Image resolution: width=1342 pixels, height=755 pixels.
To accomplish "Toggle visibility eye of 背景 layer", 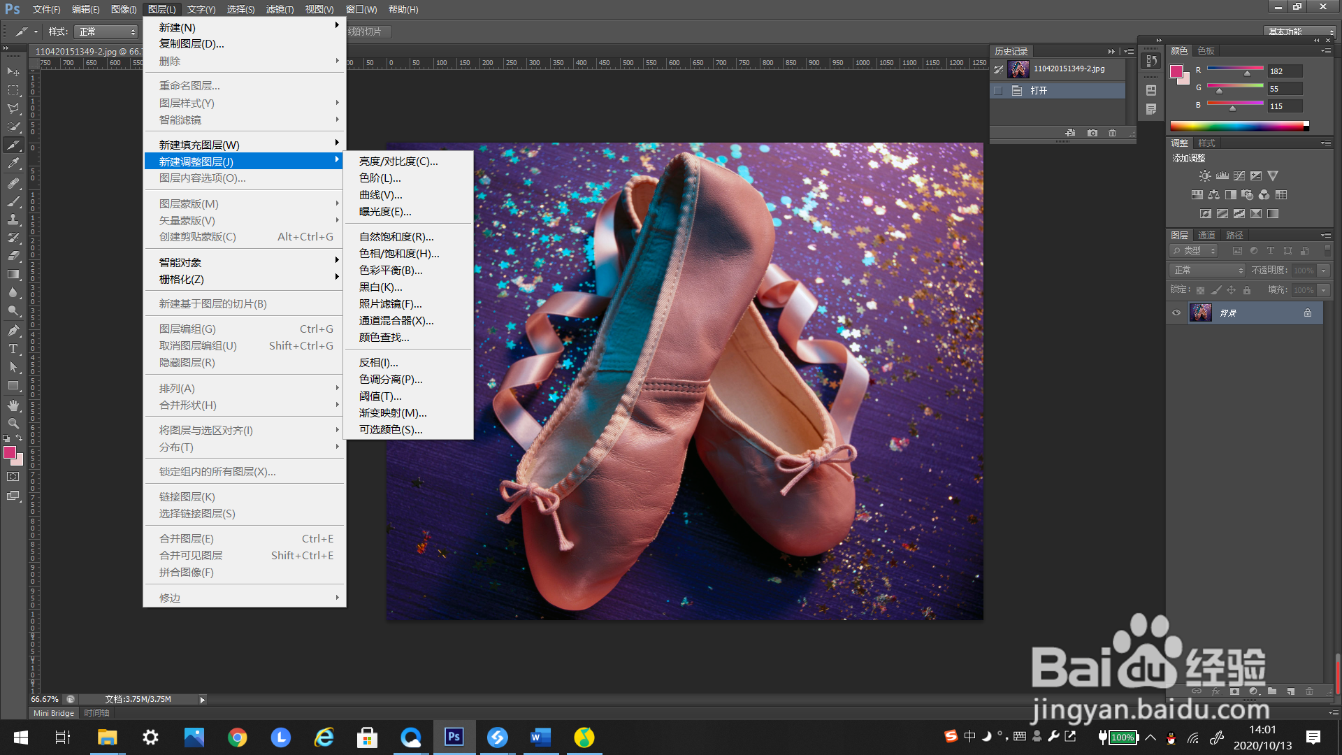I will click(x=1176, y=312).
